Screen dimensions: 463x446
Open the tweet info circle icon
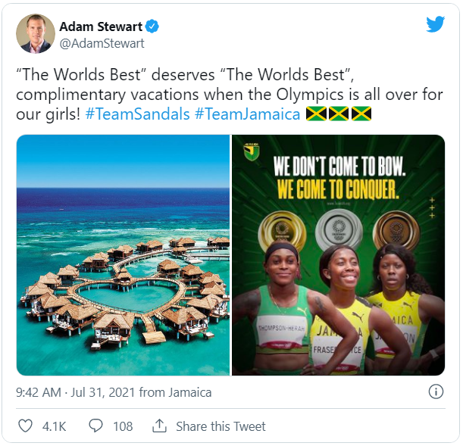tap(436, 392)
